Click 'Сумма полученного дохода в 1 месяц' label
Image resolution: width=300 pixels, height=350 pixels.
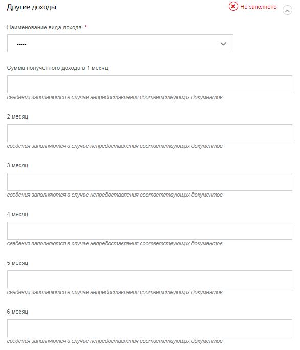pos(57,68)
